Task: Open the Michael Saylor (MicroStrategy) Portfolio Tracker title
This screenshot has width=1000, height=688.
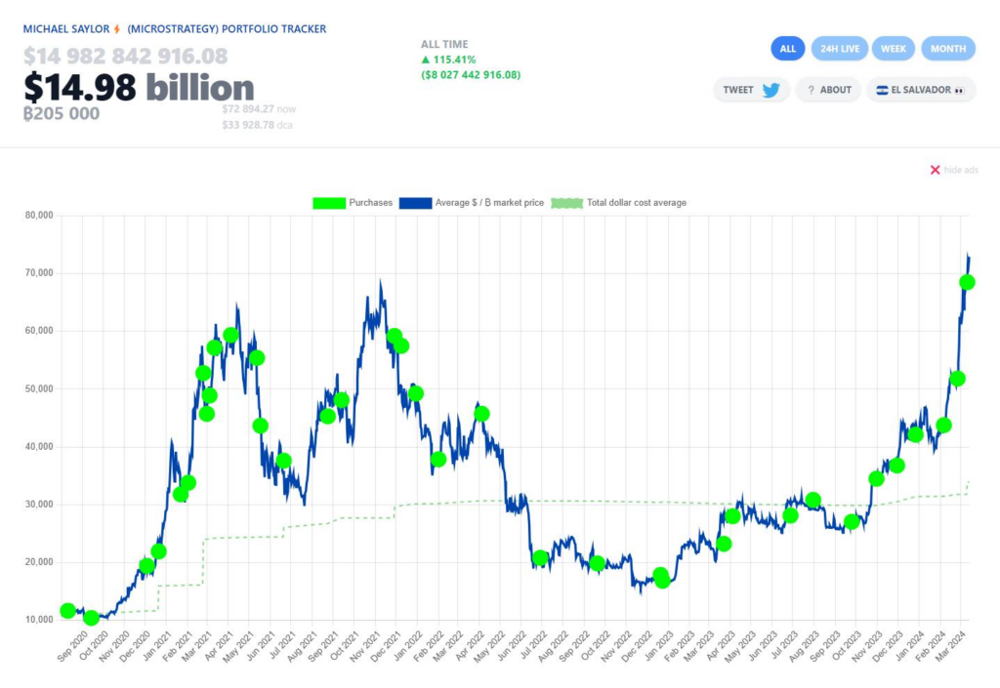Action: 175,29
